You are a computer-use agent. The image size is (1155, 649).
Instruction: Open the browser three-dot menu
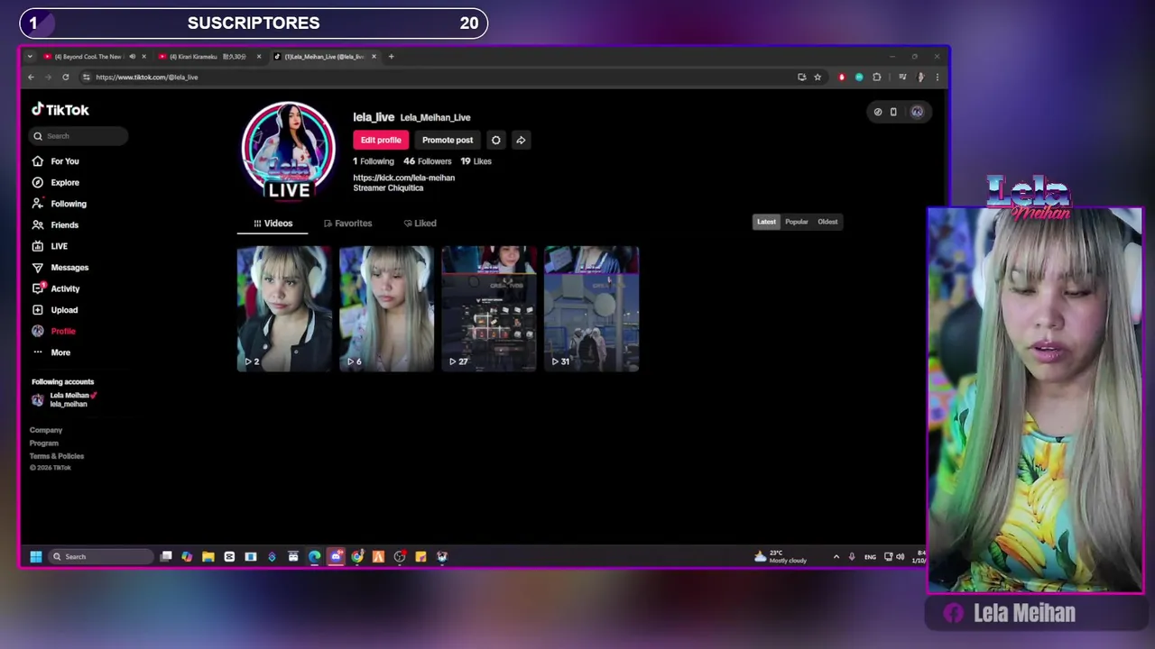[937, 78]
